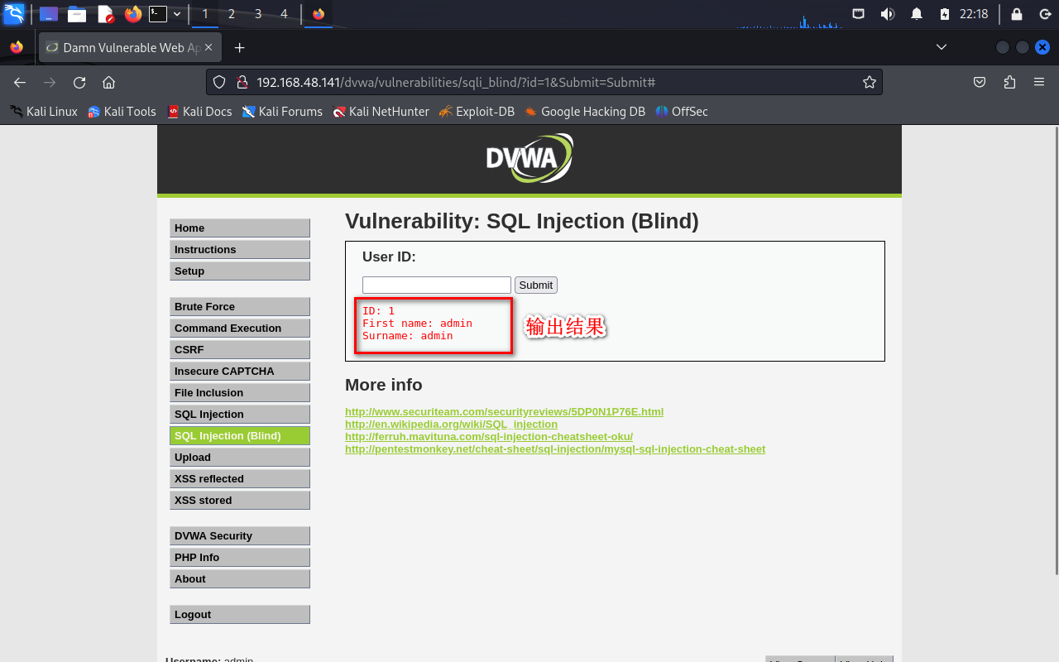
Task: Select the Damn Vulnerable Web App tab
Action: tap(130, 47)
